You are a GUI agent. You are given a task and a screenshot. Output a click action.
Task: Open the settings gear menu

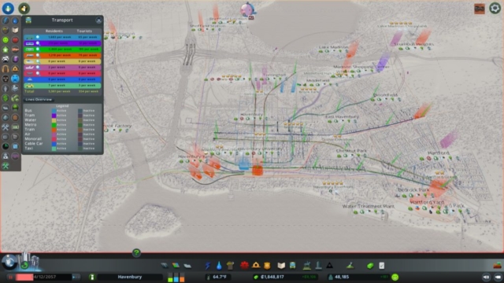[495, 8]
